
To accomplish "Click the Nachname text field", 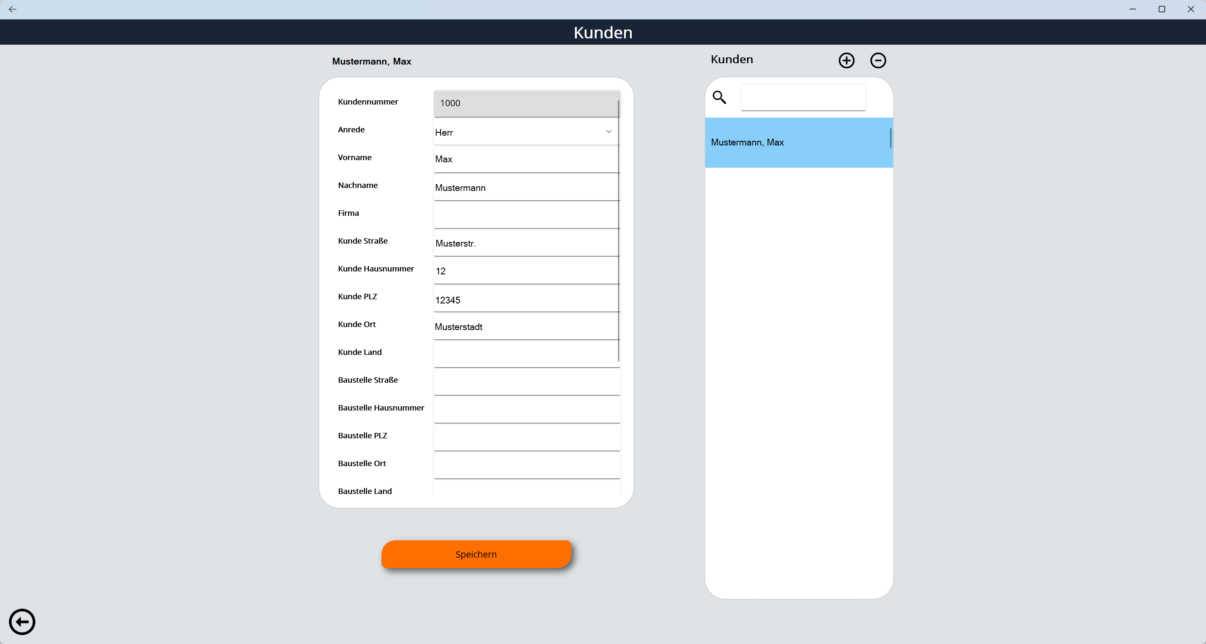I will click(x=526, y=188).
